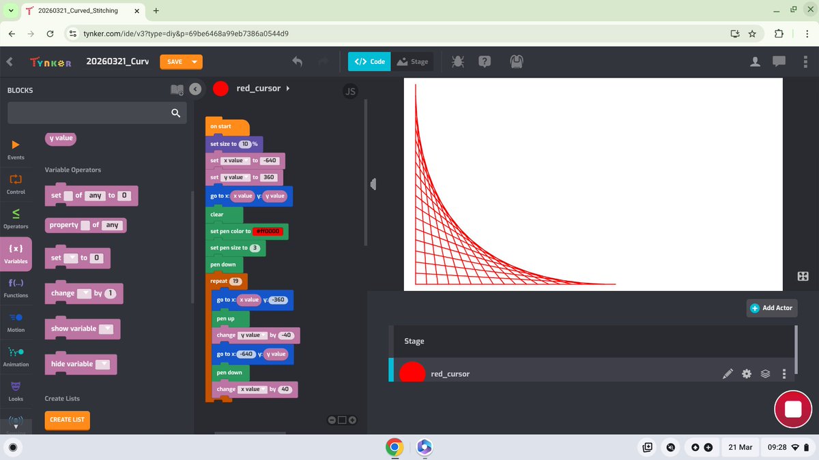Toggle the JS code view badge
The image size is (819, 460).
coord(350,91)
